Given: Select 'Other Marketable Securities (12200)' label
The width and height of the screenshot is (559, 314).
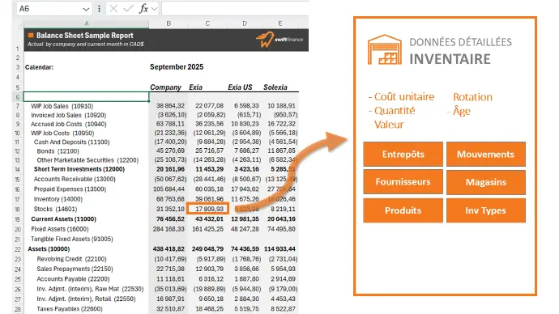Looking at the screenshot, I should [87, 160].
